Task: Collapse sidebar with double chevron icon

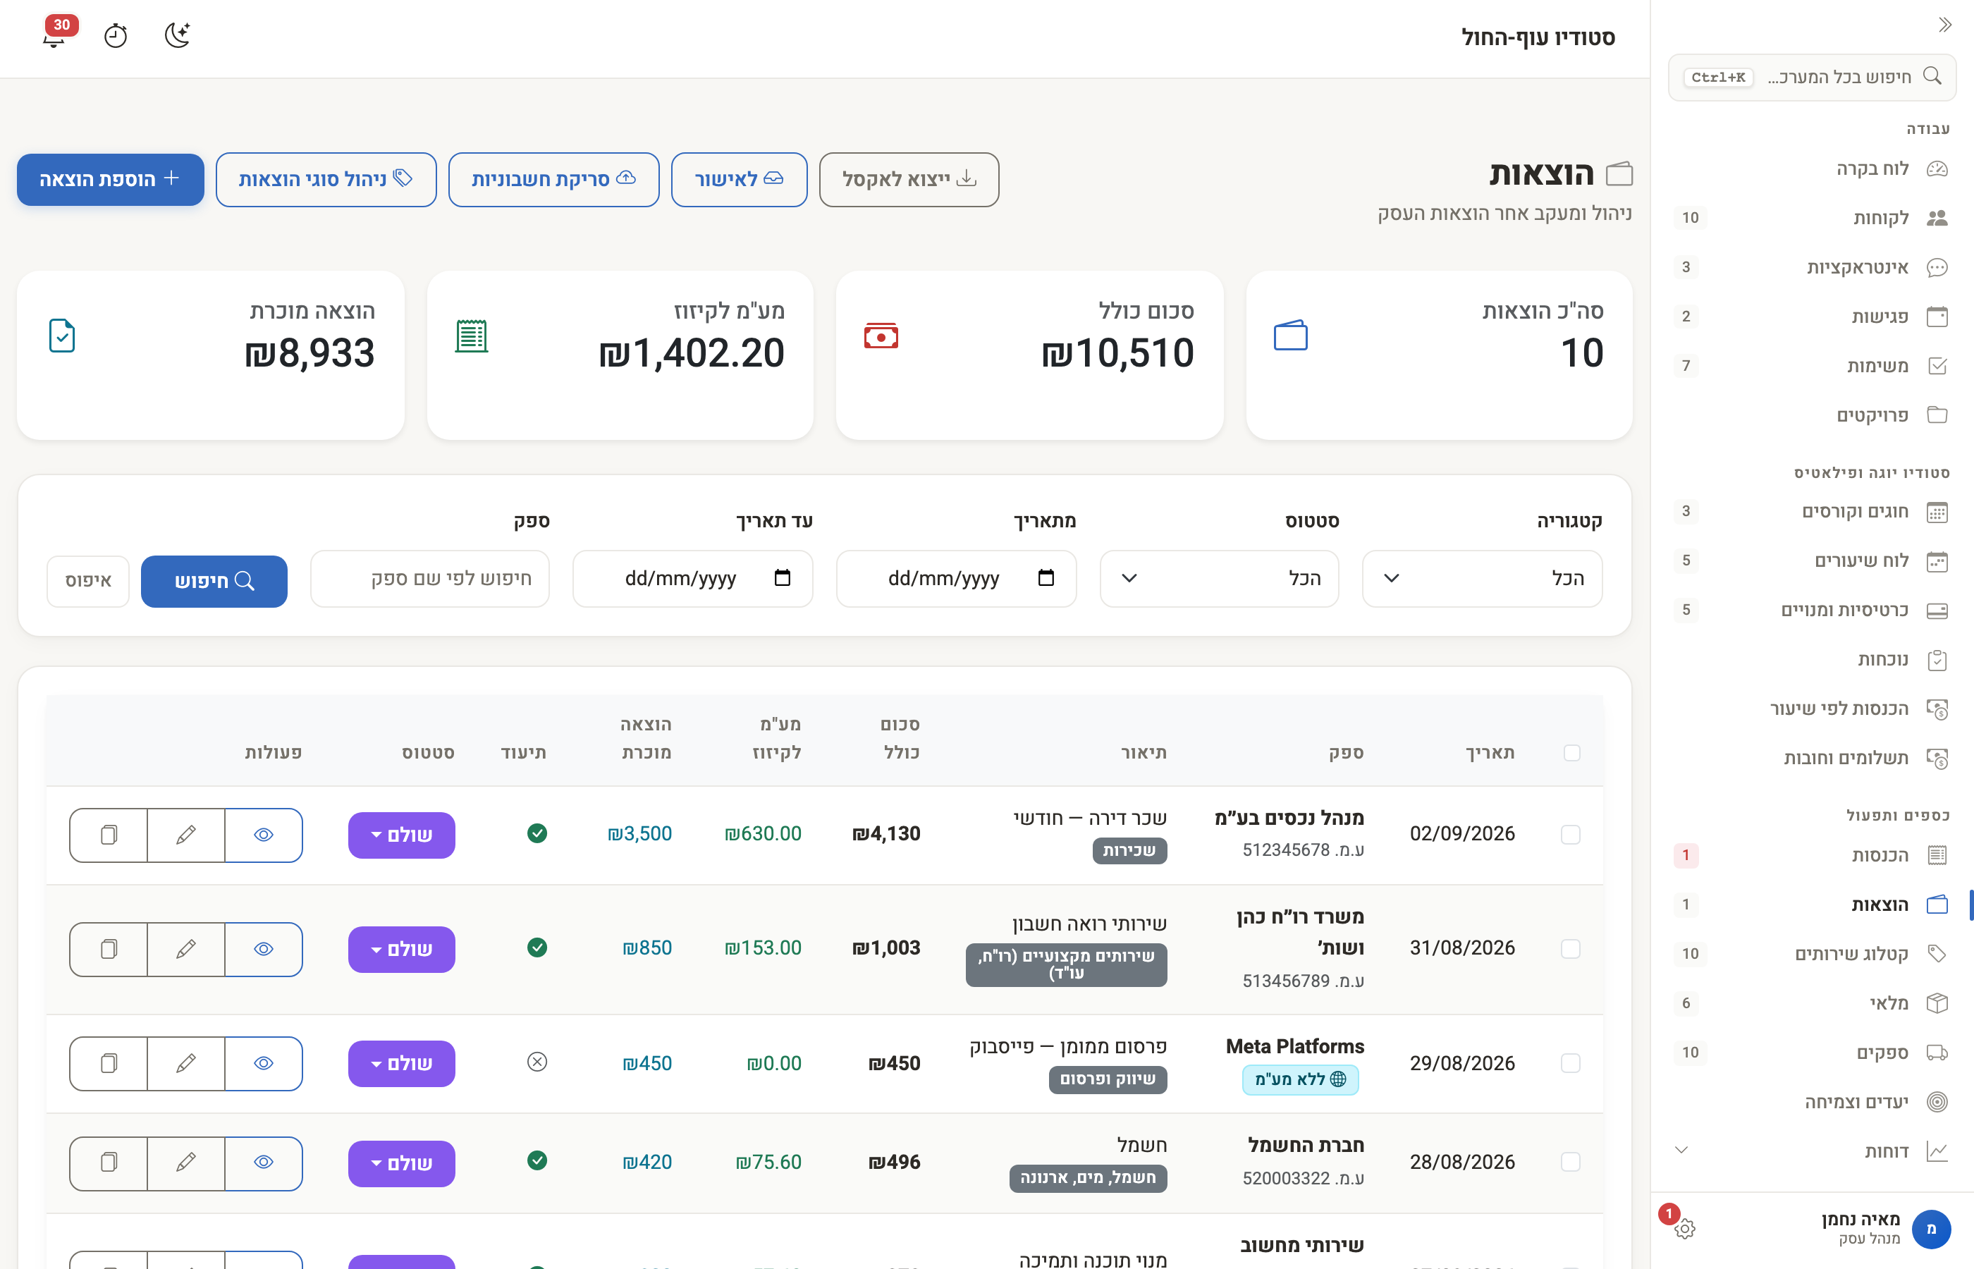Action: click(x=1945, y=25)
